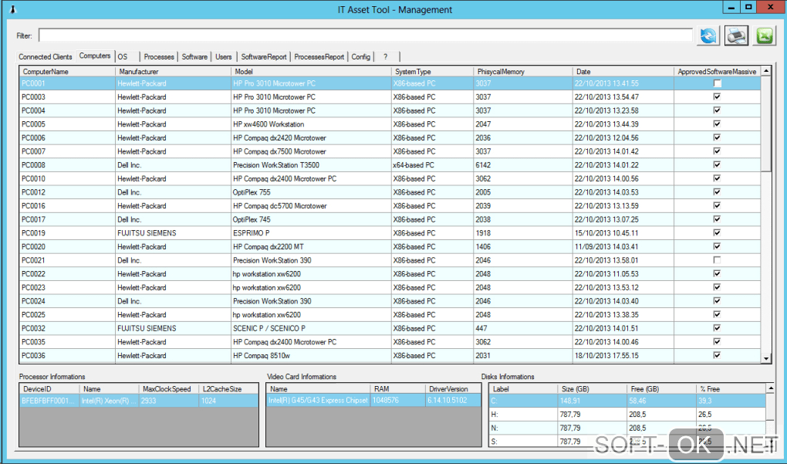Click the application icon in the title bar
The height and width of the screenshot is (464, 787).
(x=12, y=9)
